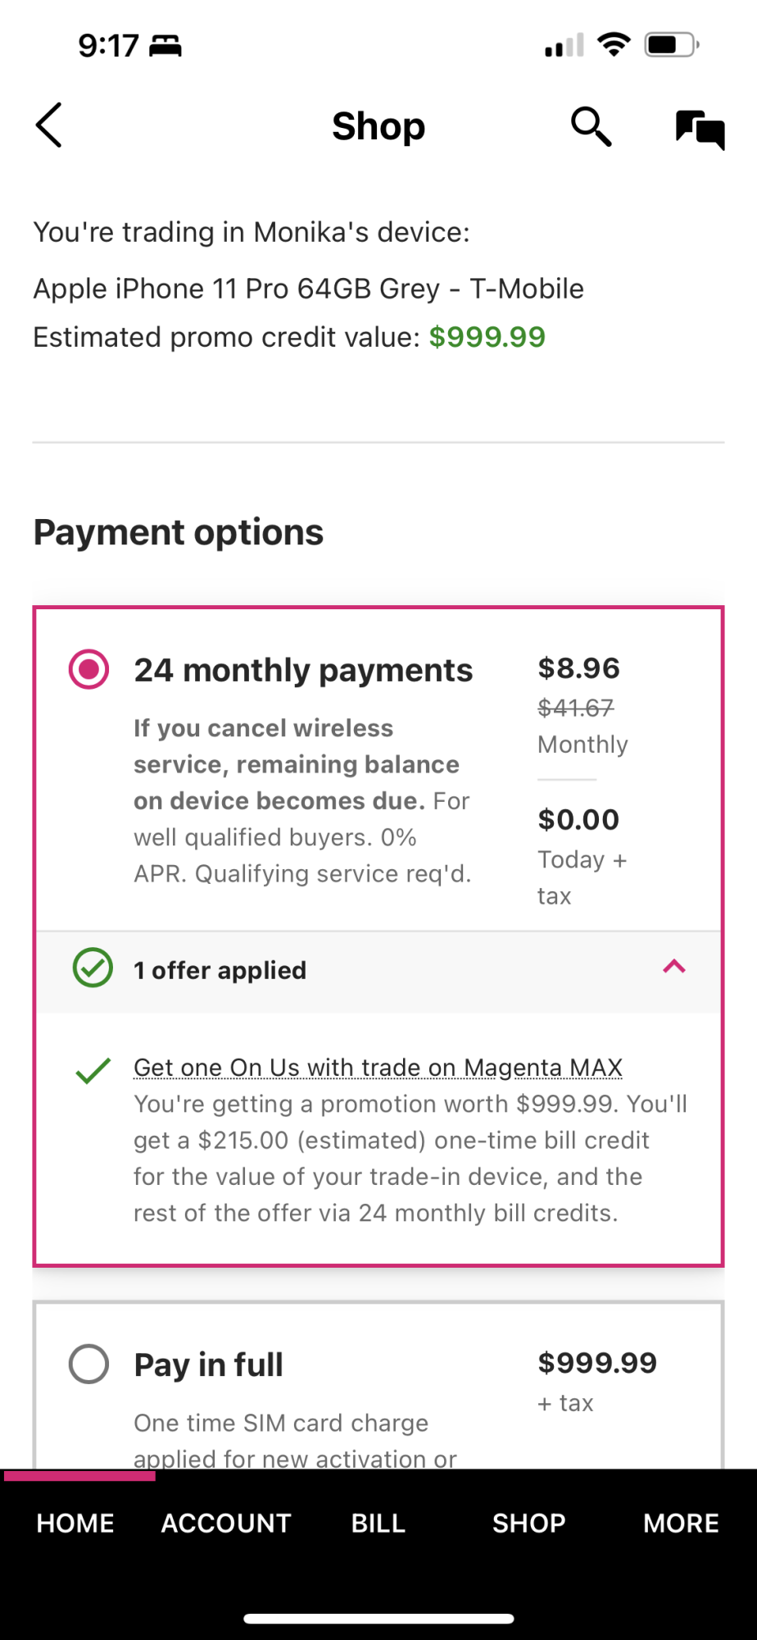Open the MORE tab
The height and width of the screenshot is (1640, 757).
coord(681,1523)
